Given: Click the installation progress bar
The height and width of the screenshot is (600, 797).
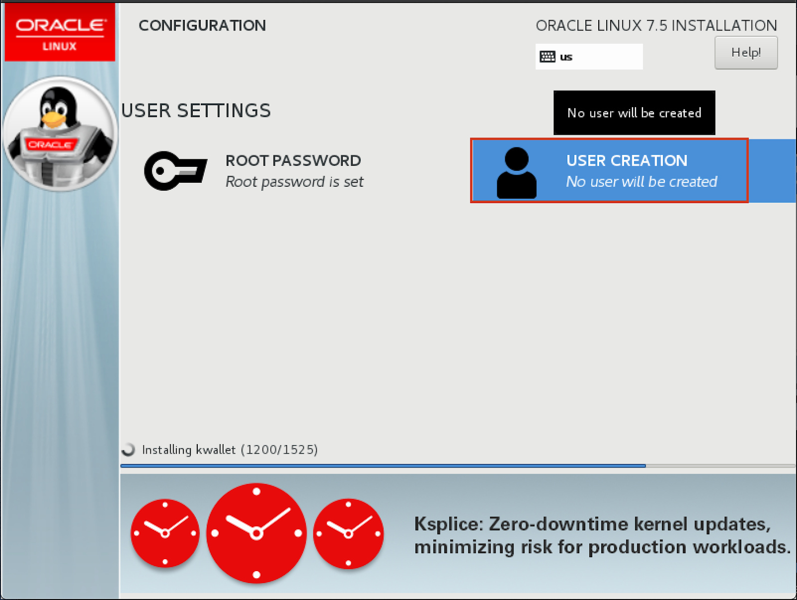Looking at the screenshot, I should click(x=457, y=466).
